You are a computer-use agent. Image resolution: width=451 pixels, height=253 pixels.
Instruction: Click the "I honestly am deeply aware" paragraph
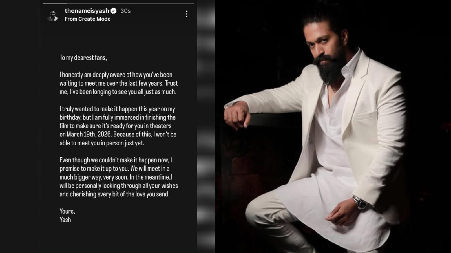click(118, 83)
